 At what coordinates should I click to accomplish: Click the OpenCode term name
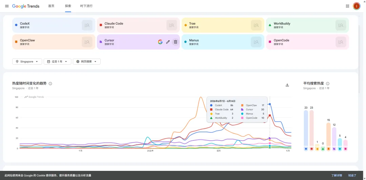coord(281,40)
